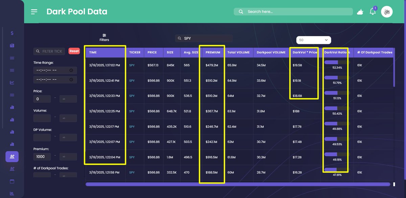Sort by Total VOLUME column header
The height and width of the screenshot is (198, 406).
(239, 52)
